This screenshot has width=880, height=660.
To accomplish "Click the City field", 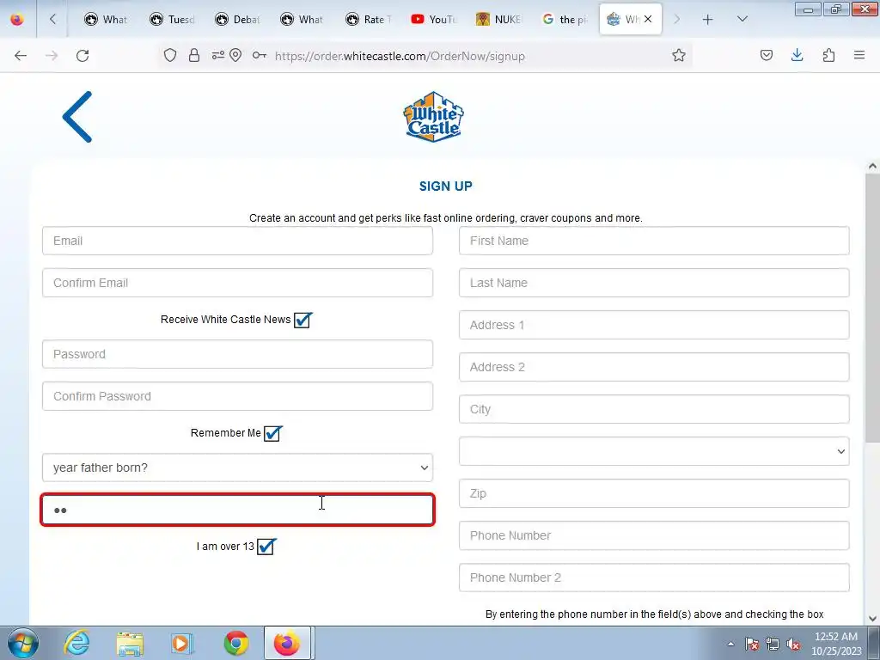I will coord(654,409).
